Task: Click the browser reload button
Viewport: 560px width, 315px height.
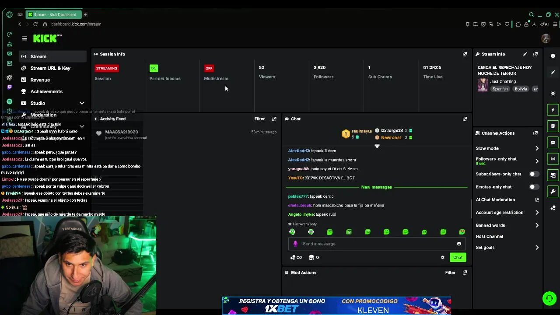Action: pyautogui.click(x=35, y=24)
